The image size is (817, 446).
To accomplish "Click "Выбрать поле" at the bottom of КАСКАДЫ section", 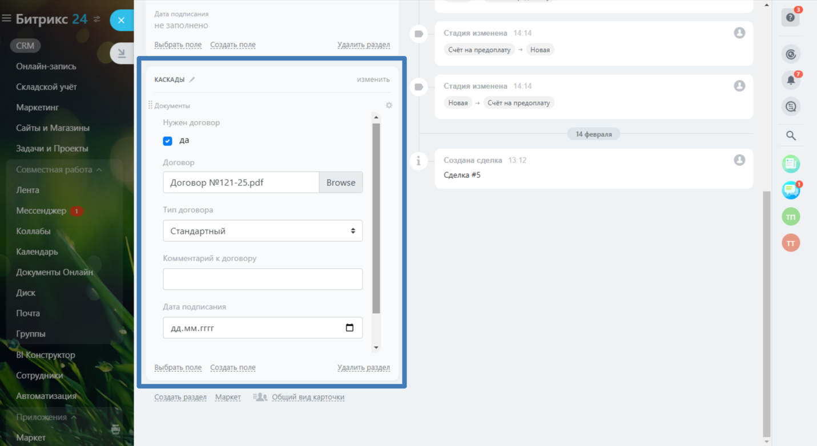I will (x=178, y=368).
